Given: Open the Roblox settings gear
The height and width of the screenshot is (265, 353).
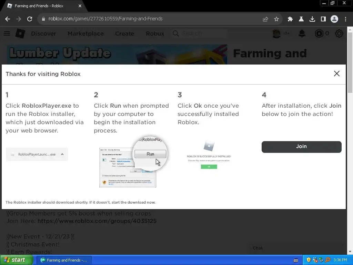Looking at the screenshot, I should 339,33.
